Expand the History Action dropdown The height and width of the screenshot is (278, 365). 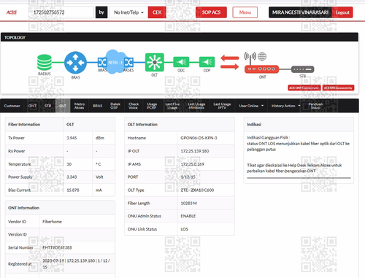(x=286, y=106)
